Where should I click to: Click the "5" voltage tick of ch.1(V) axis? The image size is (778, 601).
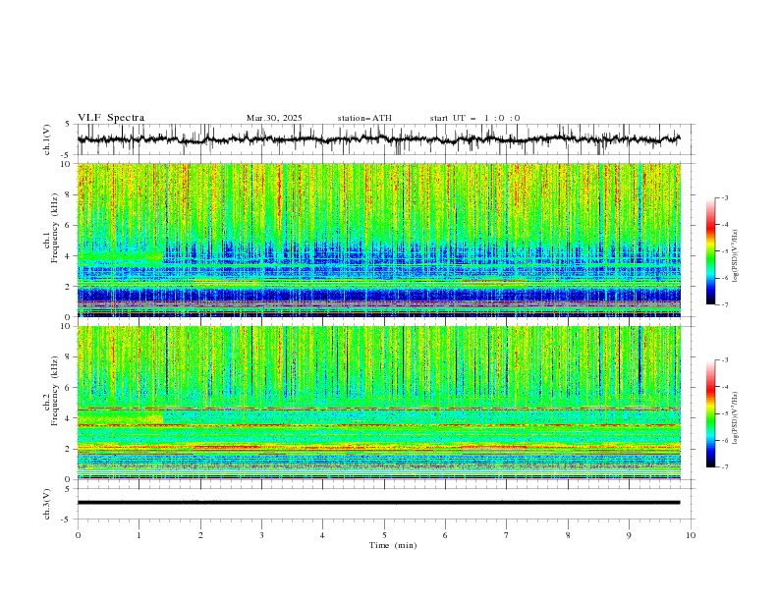coord(68,125)
